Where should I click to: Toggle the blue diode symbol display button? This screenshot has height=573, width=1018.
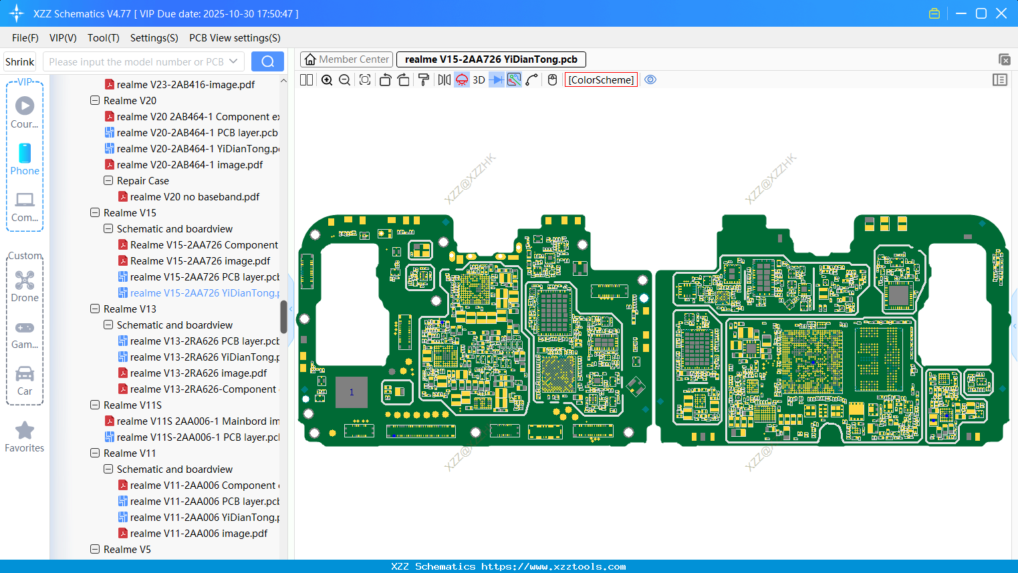[x=497, y=80]
